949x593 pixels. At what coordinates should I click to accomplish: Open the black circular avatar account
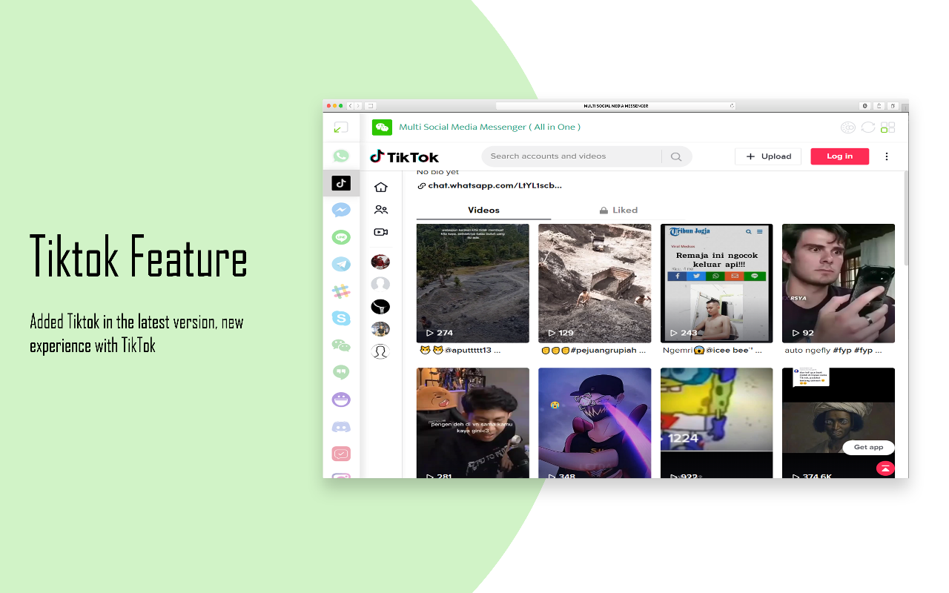[380, 306]
